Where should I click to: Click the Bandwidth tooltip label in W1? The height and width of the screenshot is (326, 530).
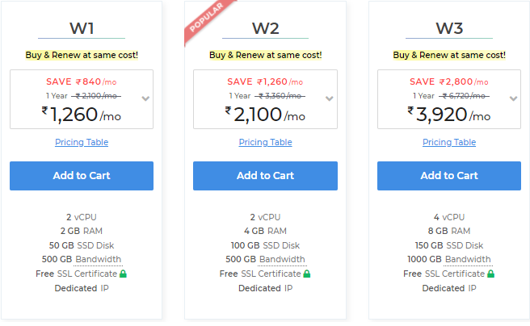99,259
